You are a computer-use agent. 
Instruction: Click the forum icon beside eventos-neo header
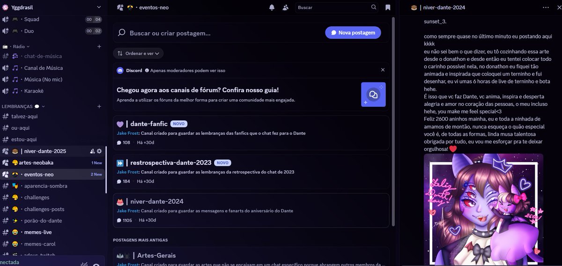pyautogui.click(x=120, y=7)
